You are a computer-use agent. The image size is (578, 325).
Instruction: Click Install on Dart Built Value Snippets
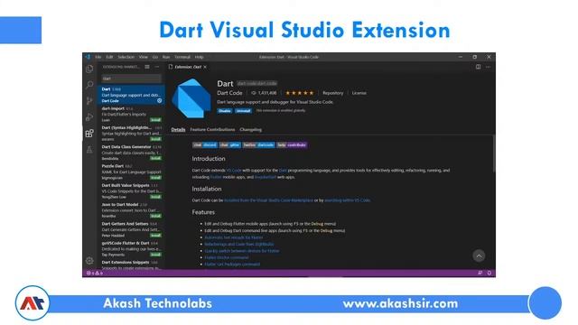tap(155, 197)
